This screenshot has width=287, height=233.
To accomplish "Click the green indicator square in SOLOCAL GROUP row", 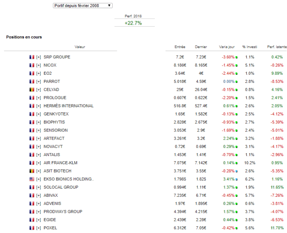I will coord(237,187).
